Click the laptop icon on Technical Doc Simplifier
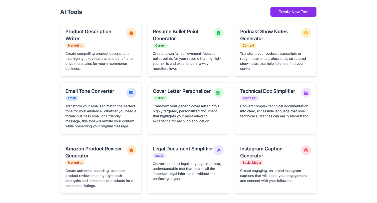377x203 pixels. 306,92
